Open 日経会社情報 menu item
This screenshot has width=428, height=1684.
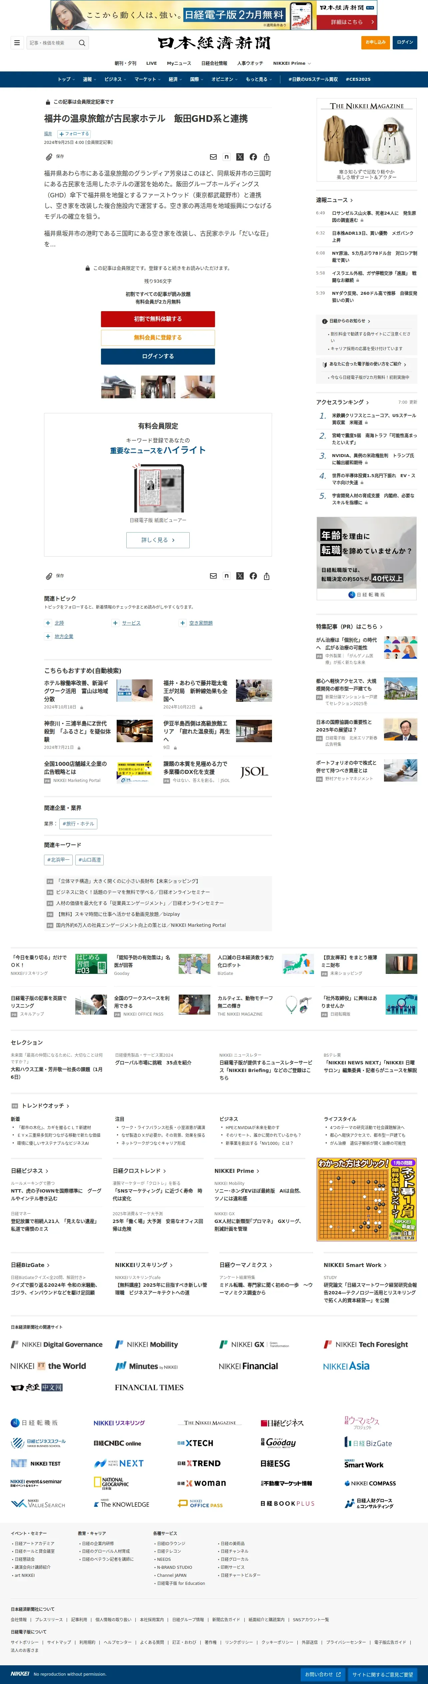click(x=214, y=63)
